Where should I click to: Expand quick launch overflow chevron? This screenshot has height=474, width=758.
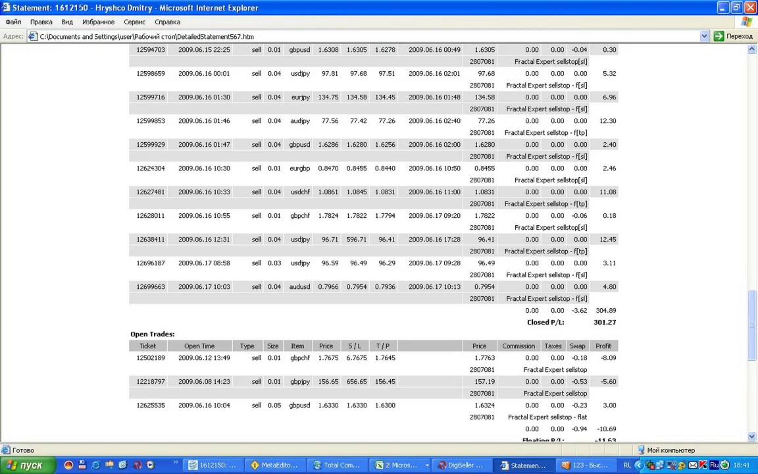[176, 463]
